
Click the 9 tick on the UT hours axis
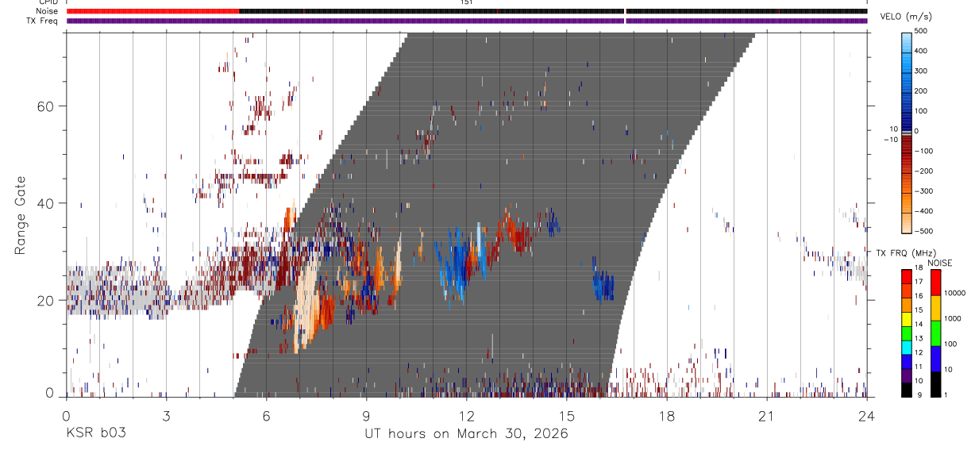pos(367,416)
